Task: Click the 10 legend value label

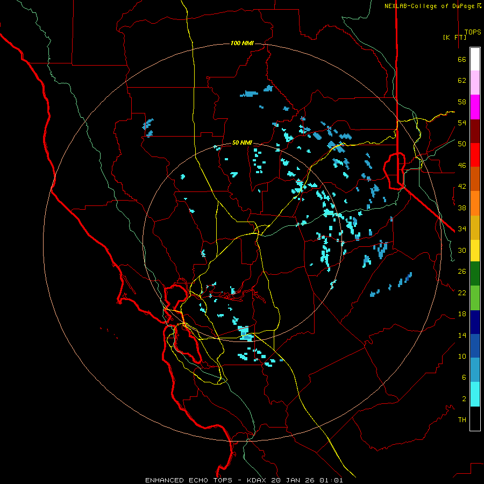Action: [462, 356]
